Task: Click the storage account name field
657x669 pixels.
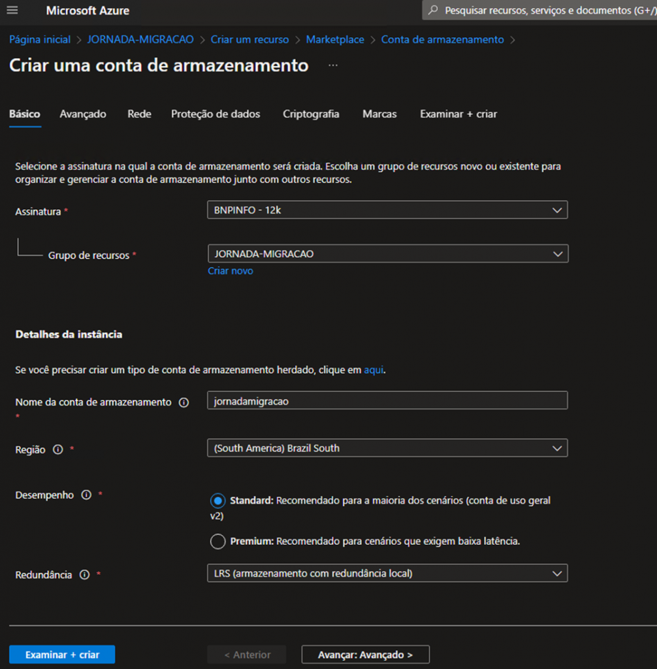Action: coord(387,401)
